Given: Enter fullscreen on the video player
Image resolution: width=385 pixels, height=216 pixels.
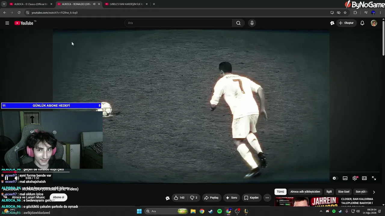Looking at the screenshot, I should 374,178.
